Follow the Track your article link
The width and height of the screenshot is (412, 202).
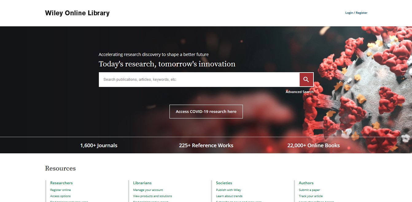[x=311, y=196]
